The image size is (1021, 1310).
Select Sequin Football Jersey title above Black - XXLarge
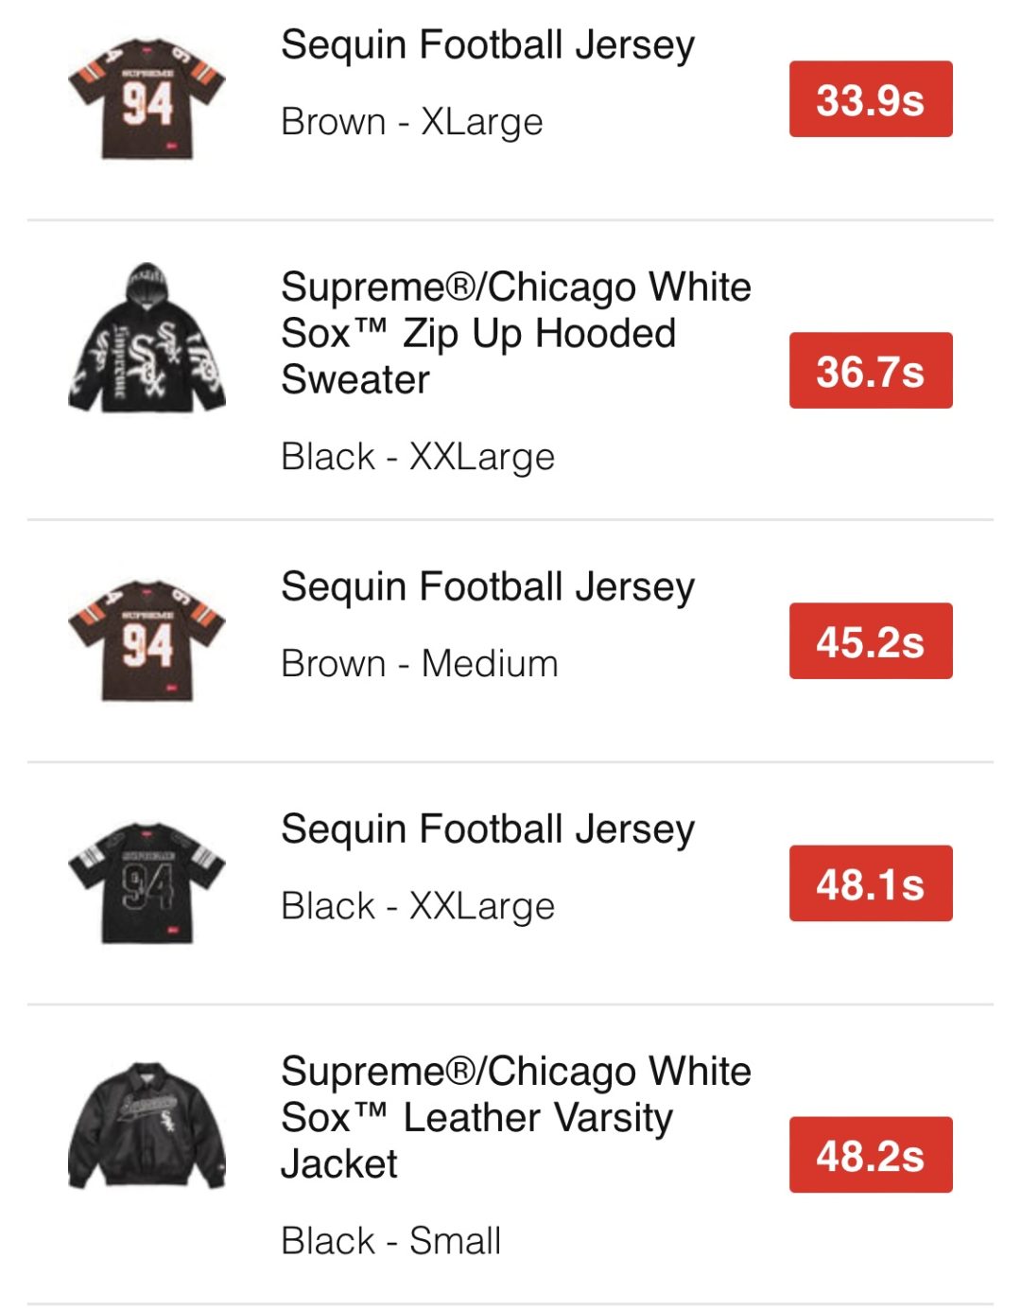click(487, 830)
